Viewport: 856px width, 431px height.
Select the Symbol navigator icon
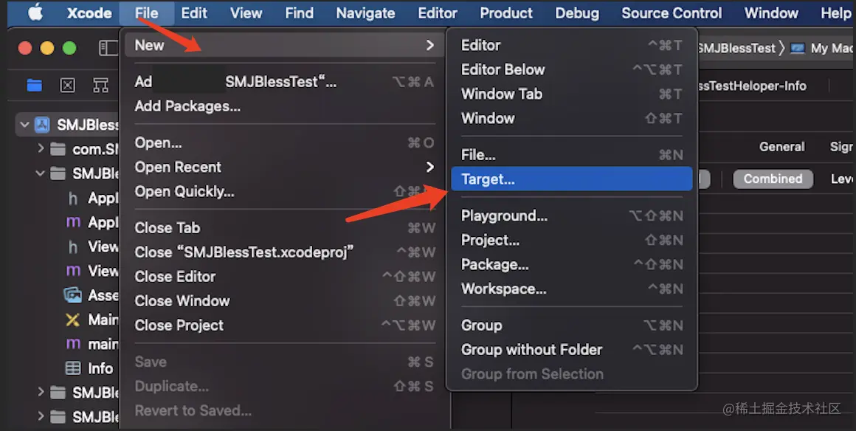tap(100, 85)
